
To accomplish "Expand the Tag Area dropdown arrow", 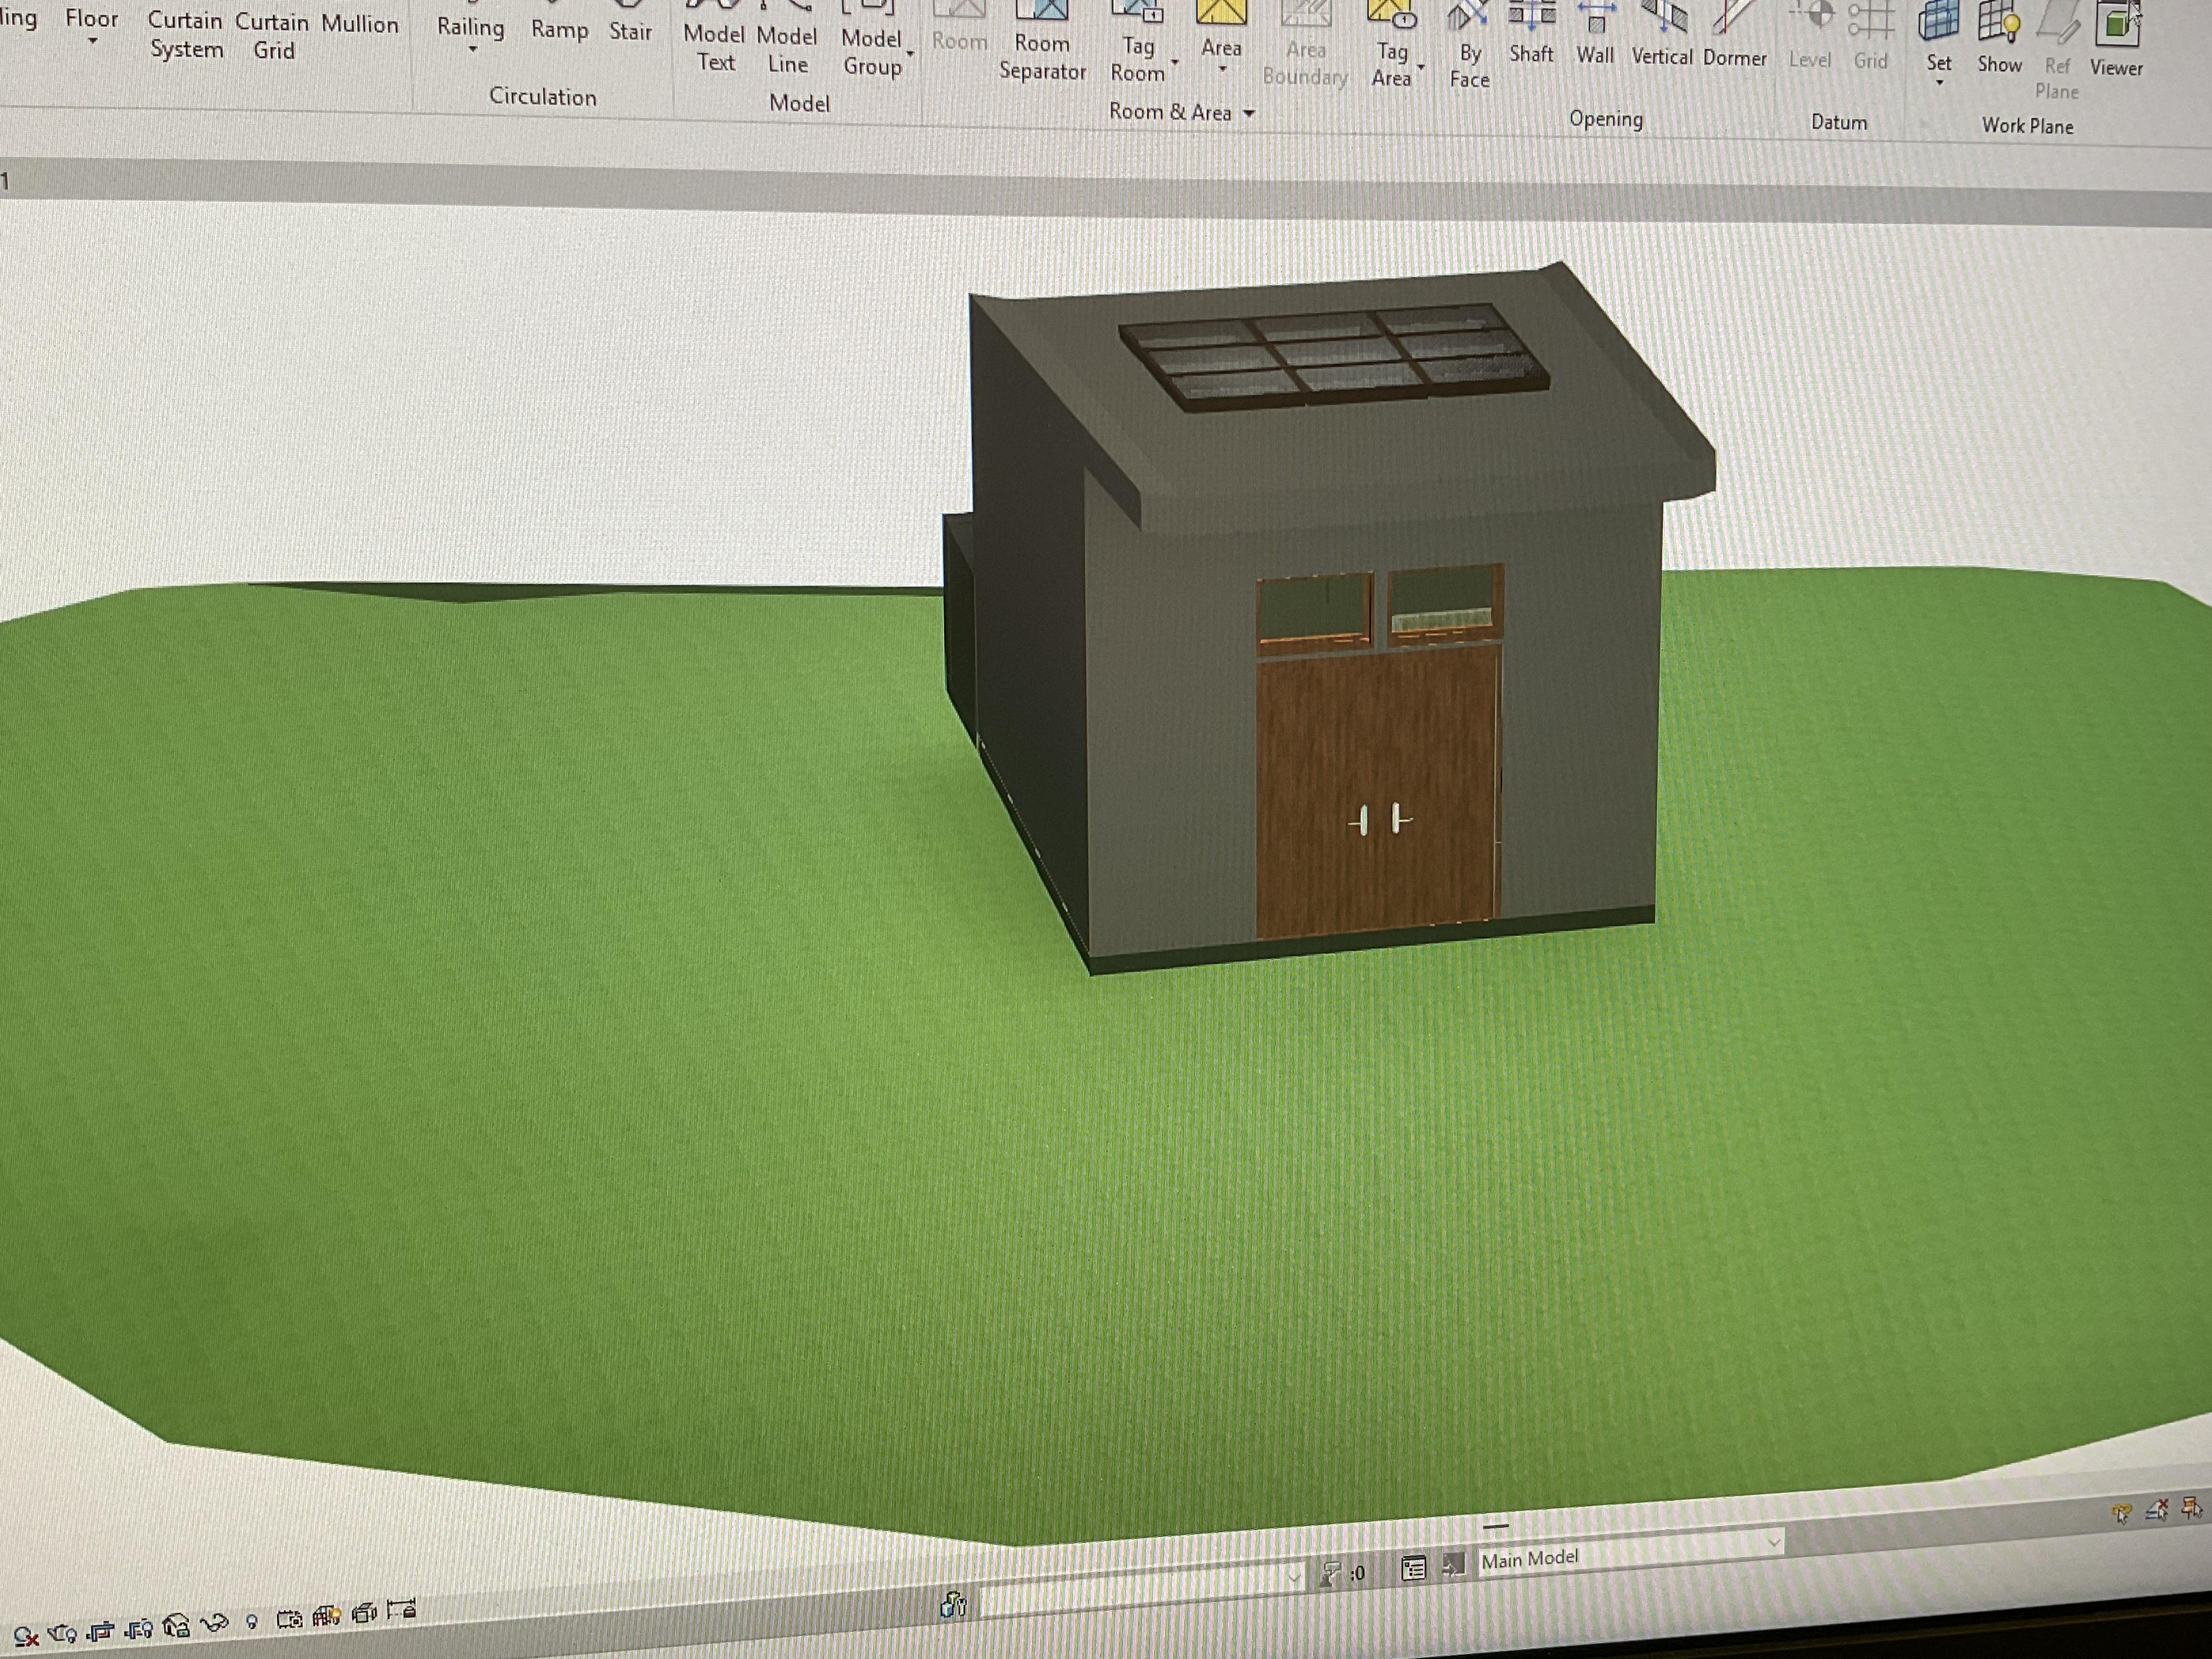I will pyautogui.click(x=1421, y=67).
